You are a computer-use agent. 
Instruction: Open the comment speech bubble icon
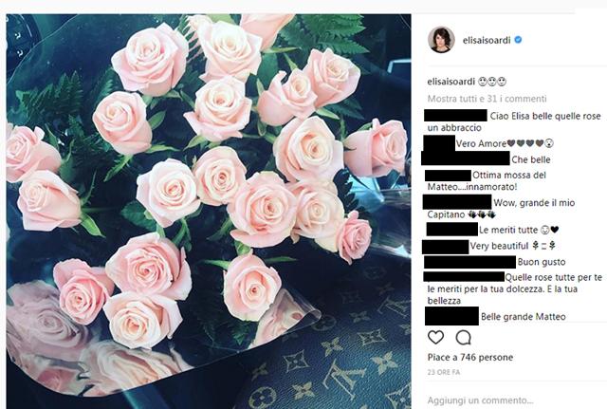click(463, 338)
